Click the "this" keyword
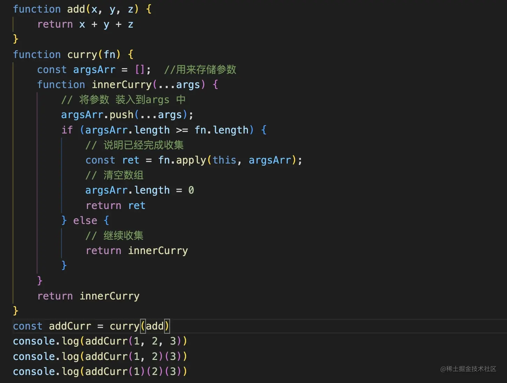Image resolution: width=507 pixels, height=383 pixels. click(x=225, y=160)
